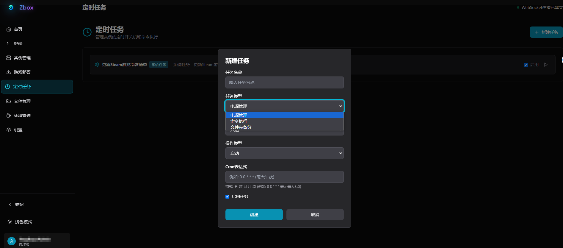Open 文件管理 page from sidebar
This screenshot has height=248, width=563.
click(x=37, y=101)
